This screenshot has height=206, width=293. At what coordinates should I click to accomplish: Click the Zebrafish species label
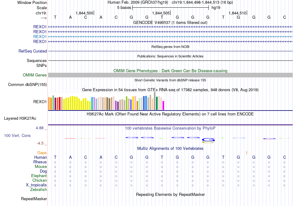tap(39, 190)
